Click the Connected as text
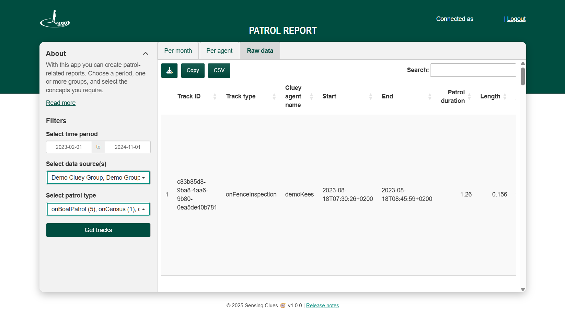565x311 pixels. (454, 19)
